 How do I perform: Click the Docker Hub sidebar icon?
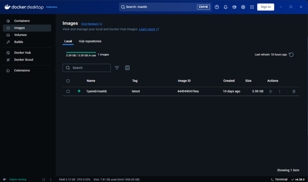point(8,53)
